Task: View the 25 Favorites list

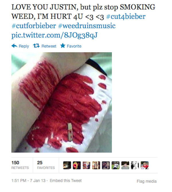Action: click(x=46, y=165)
